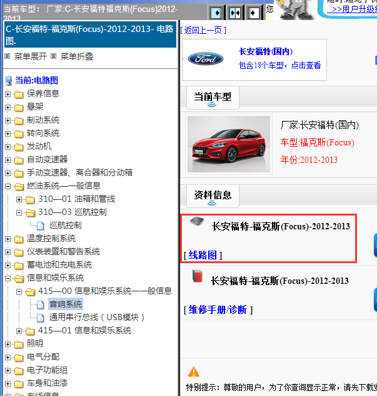Open the 巡航控制 document item

pyautogui.click(x=65, y=226)
